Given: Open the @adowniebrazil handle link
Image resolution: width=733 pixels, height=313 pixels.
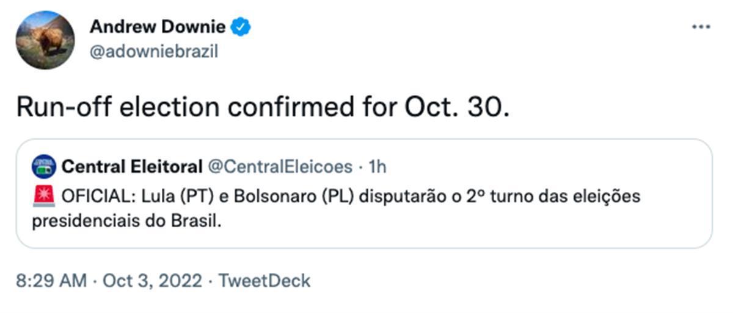Looking at the screenshot, I should [153, 52].
